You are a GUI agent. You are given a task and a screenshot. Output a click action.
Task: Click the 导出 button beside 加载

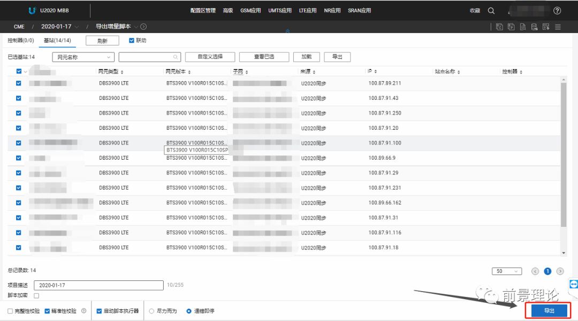[337, 57]
